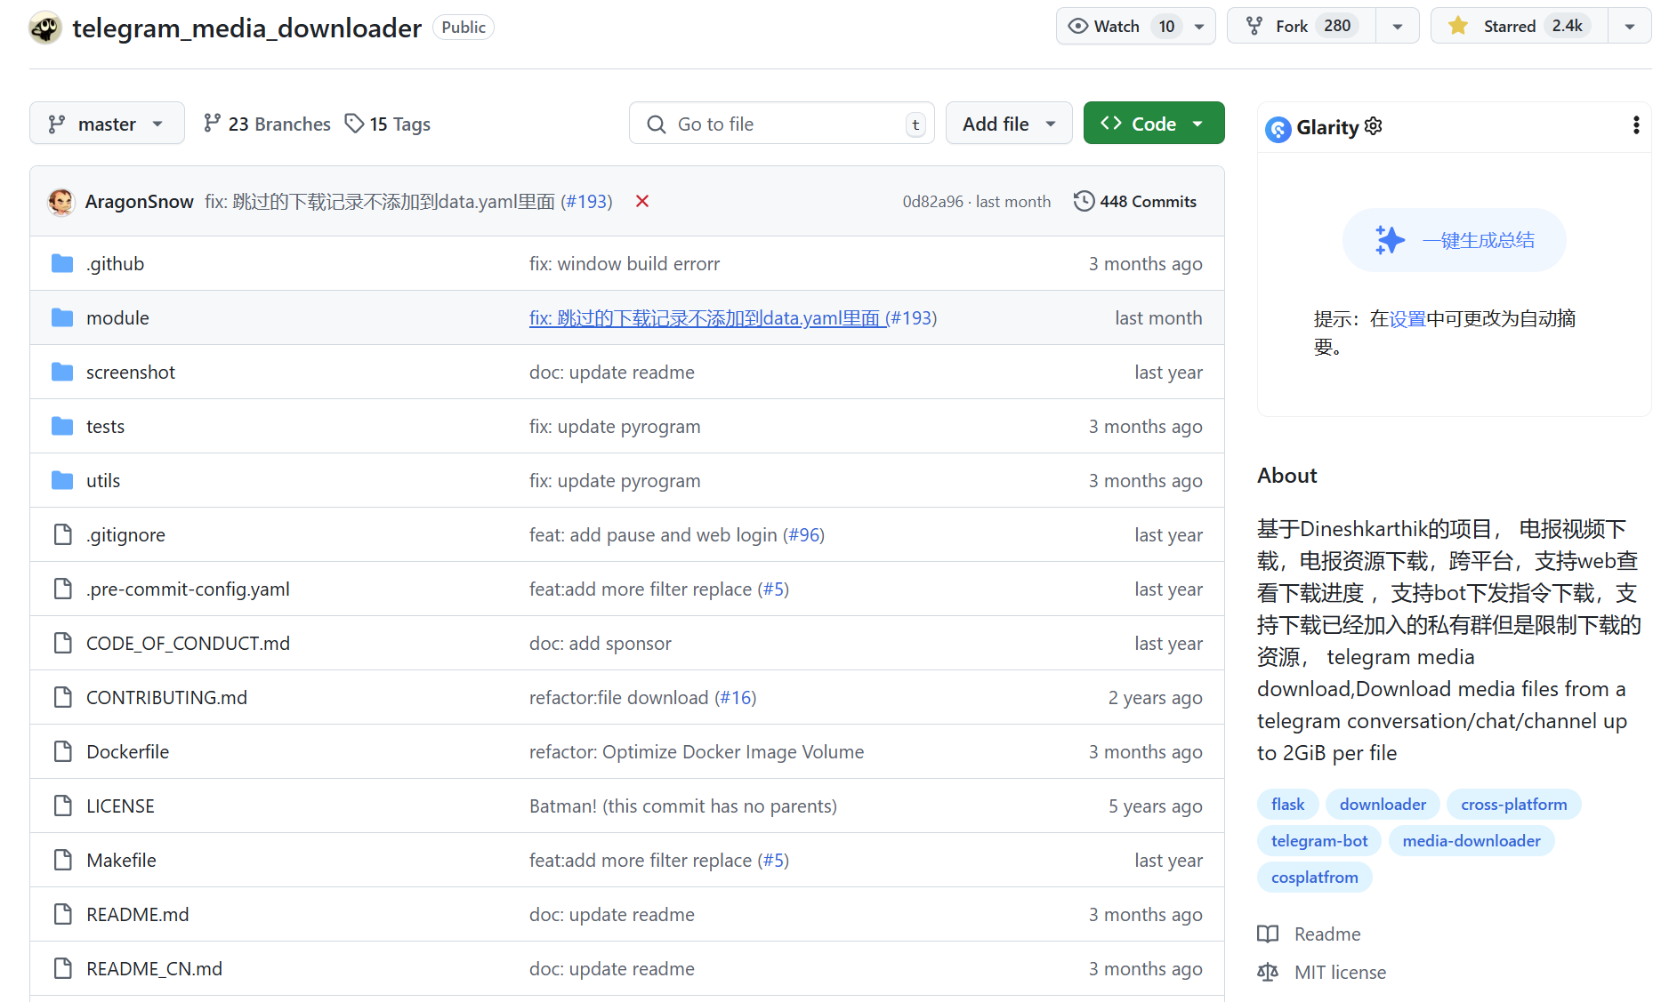Open the MIT license link
Screen dimensions: 1661x1002
[1340, 972]
